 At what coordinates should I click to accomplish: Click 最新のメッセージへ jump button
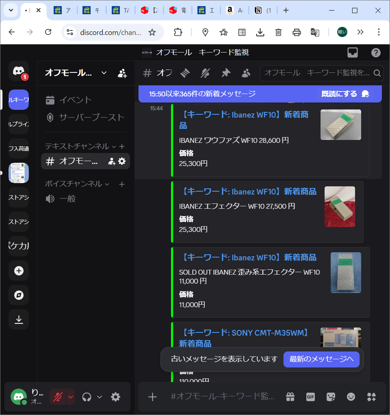point(321,359)
